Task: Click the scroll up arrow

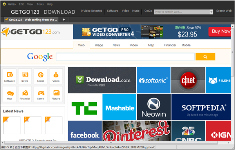Action: coord(233,26)
